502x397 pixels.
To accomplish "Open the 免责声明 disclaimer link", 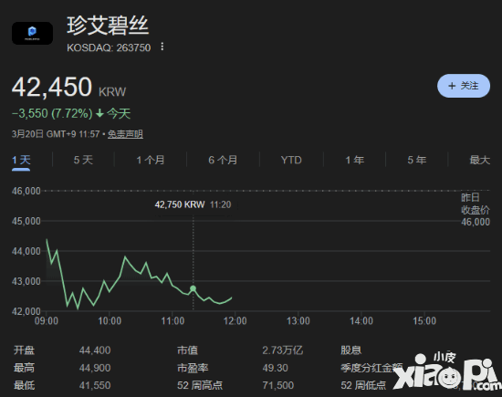I will point(125,134).
